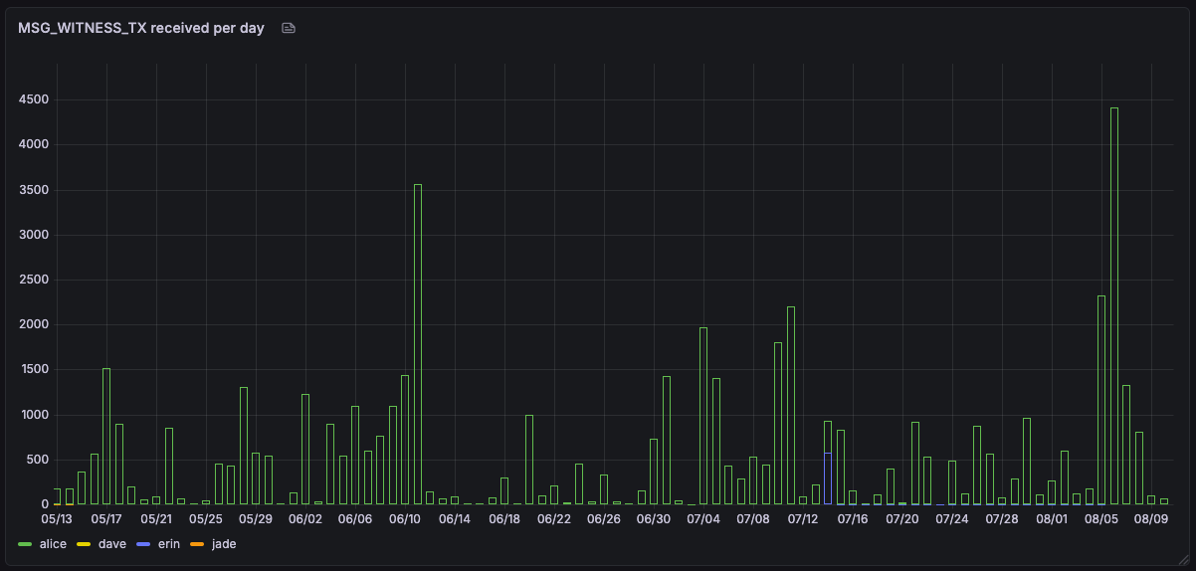Click the 2000 y-axis label
This screenshot has height=571, width=1196.
pyautogui.click(x=34, y=324)
